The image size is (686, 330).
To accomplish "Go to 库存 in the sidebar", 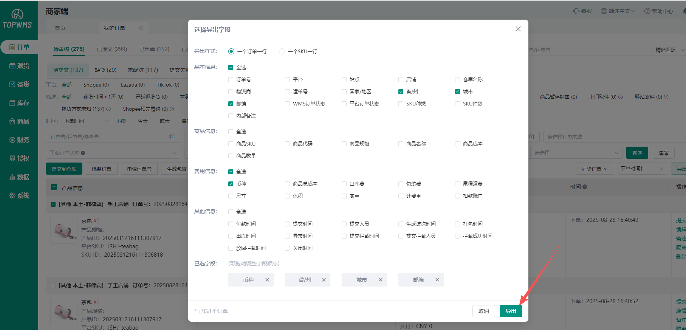I will click(x=19, y=103).
